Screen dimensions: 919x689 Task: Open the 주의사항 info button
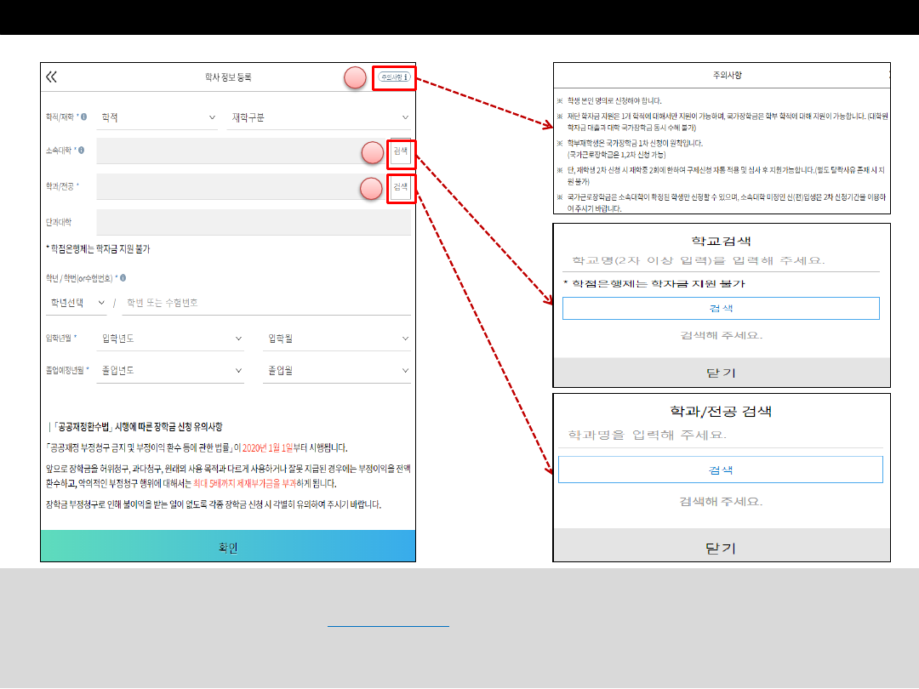point(394,77)
